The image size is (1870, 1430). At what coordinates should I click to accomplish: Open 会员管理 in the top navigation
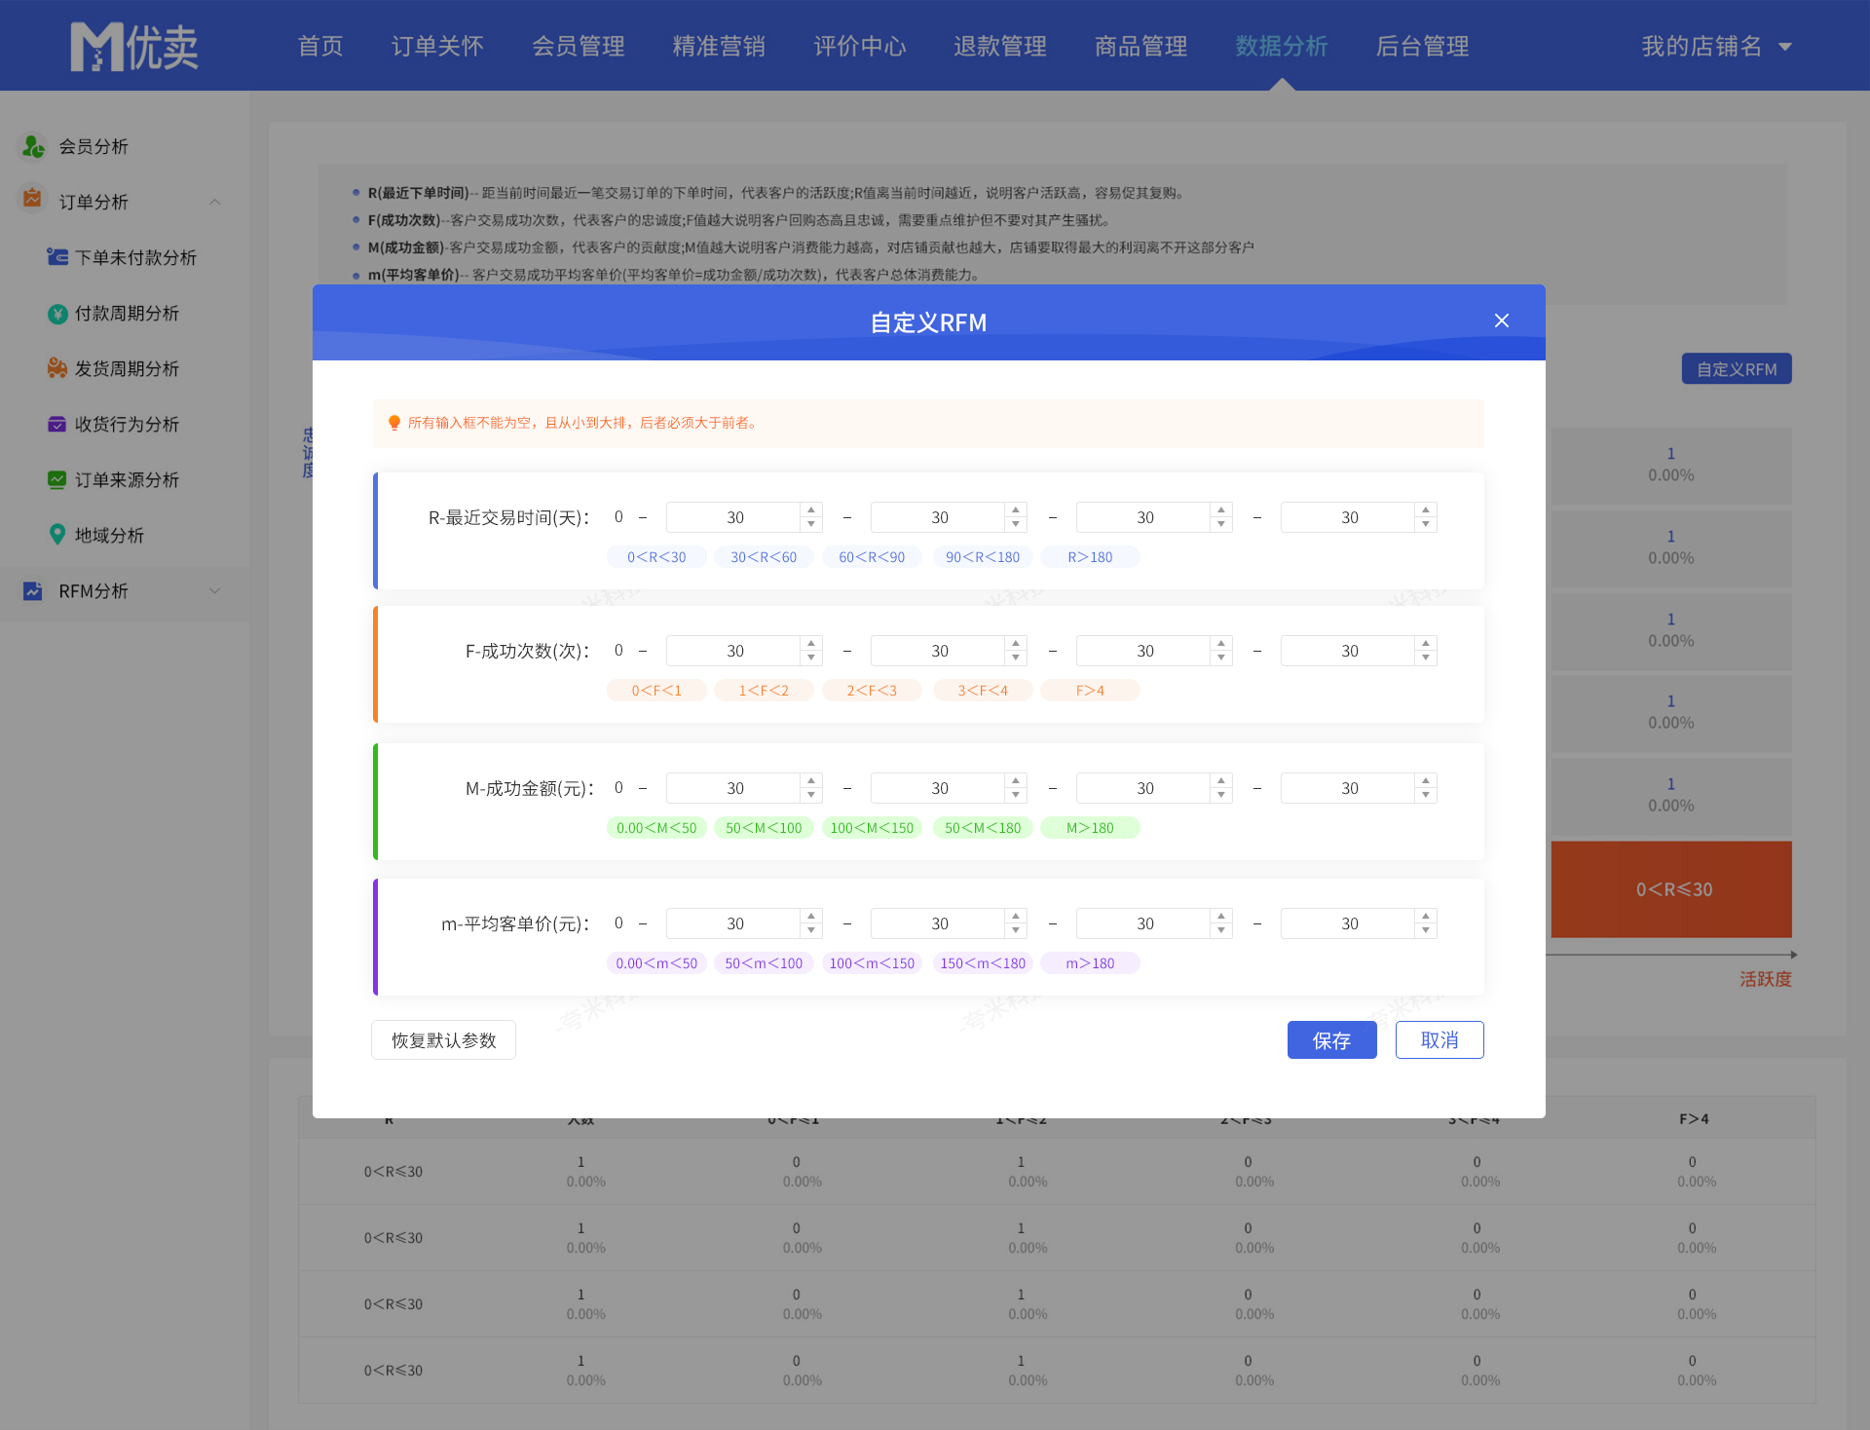[579, 46]
